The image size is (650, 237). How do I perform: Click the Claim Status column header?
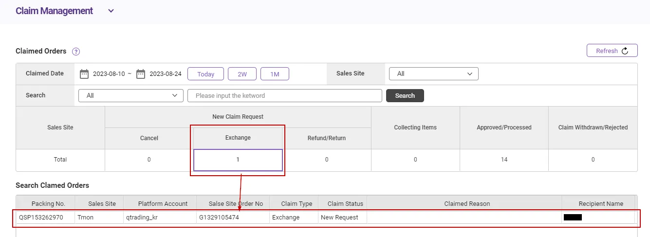pyautogui.click(x=345, y=204)
